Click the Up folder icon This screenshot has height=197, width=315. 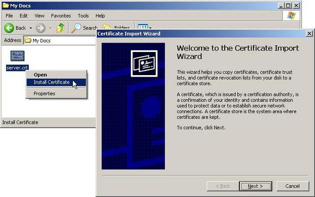60,28
